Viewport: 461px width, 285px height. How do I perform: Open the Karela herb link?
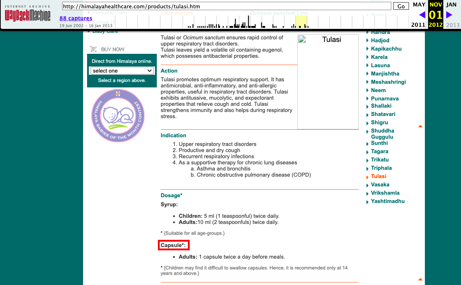tap(379, 57)
